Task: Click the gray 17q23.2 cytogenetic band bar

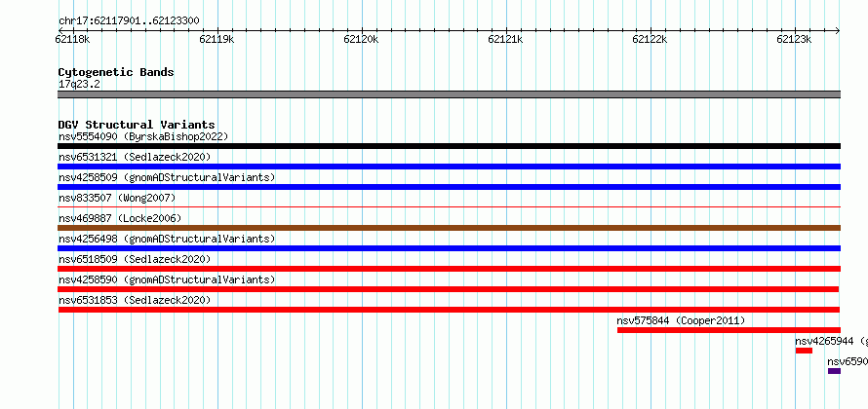Action: point(449,94)
